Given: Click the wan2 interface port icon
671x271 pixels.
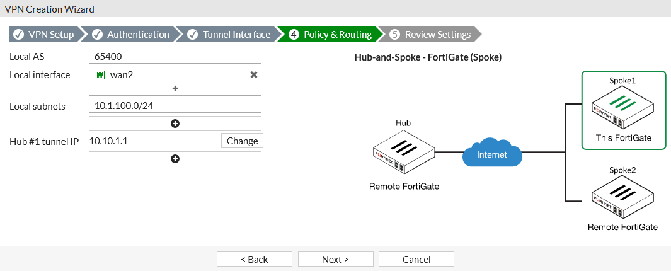Looking at the screenshot, I should [x=100, y=75].
